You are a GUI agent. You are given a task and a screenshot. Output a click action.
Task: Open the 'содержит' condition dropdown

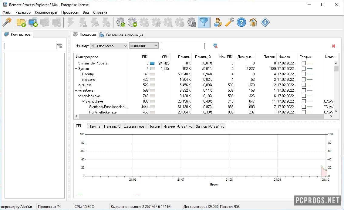(144, 46)
